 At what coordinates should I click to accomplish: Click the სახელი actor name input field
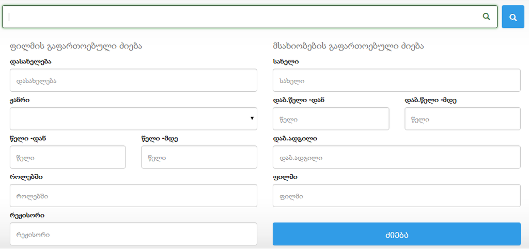[x=397, y=80]
